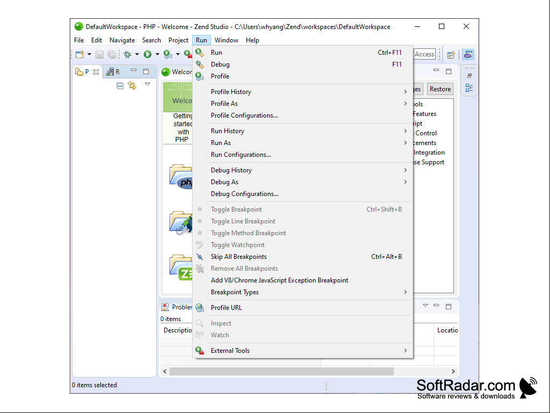The image size is (550, 413).
Task: Expand the Run As submenu
Action: (x=302, y=143)
